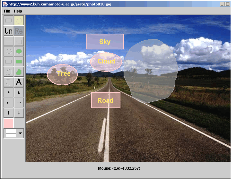This screenshot has width=237, height=179.
Task: Click the up arrow button
Action: click(8, 113)
